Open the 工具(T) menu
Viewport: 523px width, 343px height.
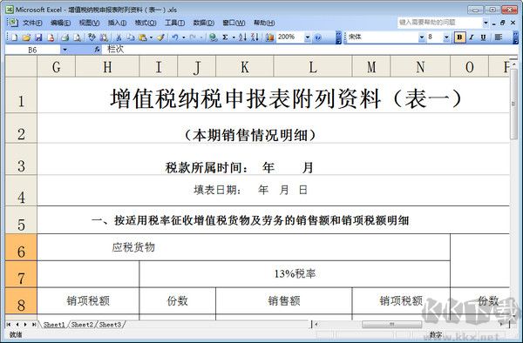[x=174, y=23]
